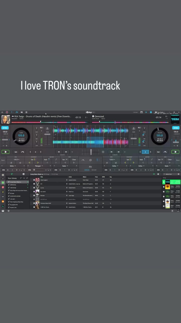
Task: Halve the left deck BPM with /2
Action: click(x=11, y=163)
